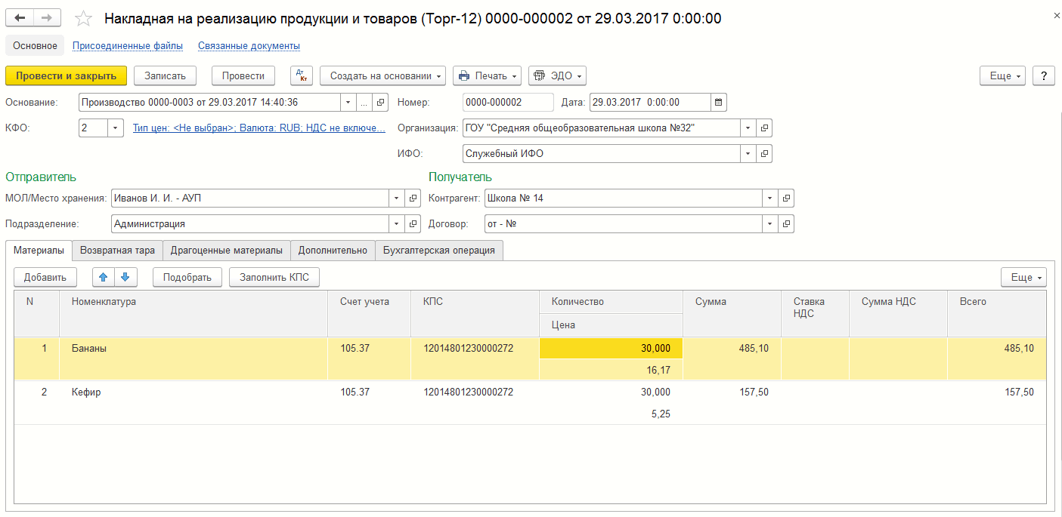This screenshot has height=517, width=1062.
Task: Open Подразделение record icon
Action: (413, 223)
